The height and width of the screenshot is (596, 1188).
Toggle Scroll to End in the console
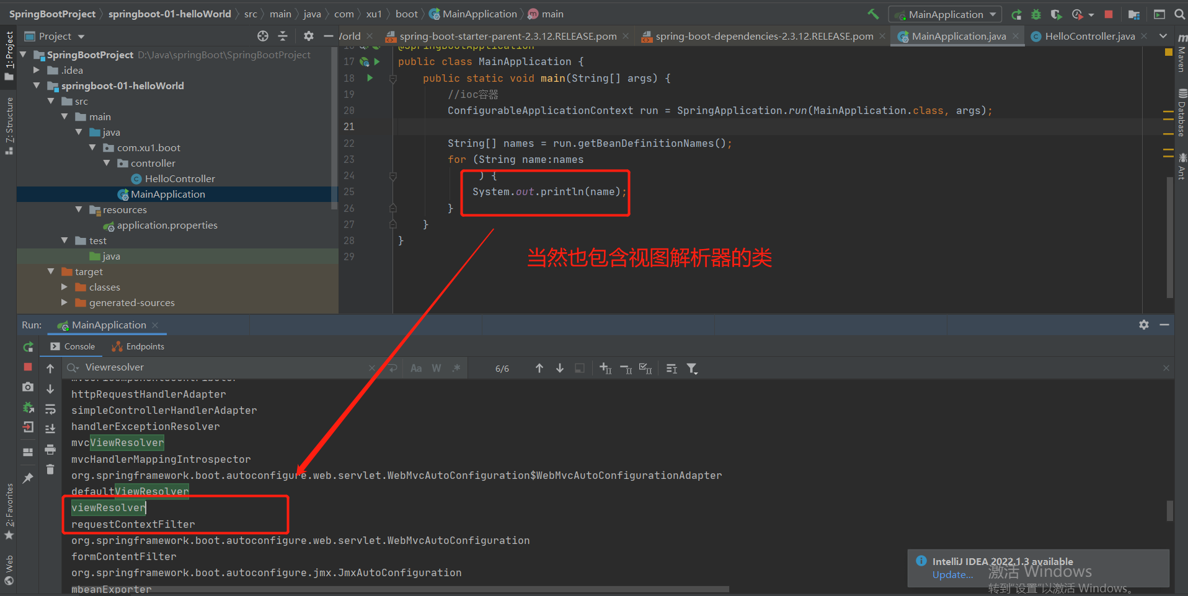[50, 429]
